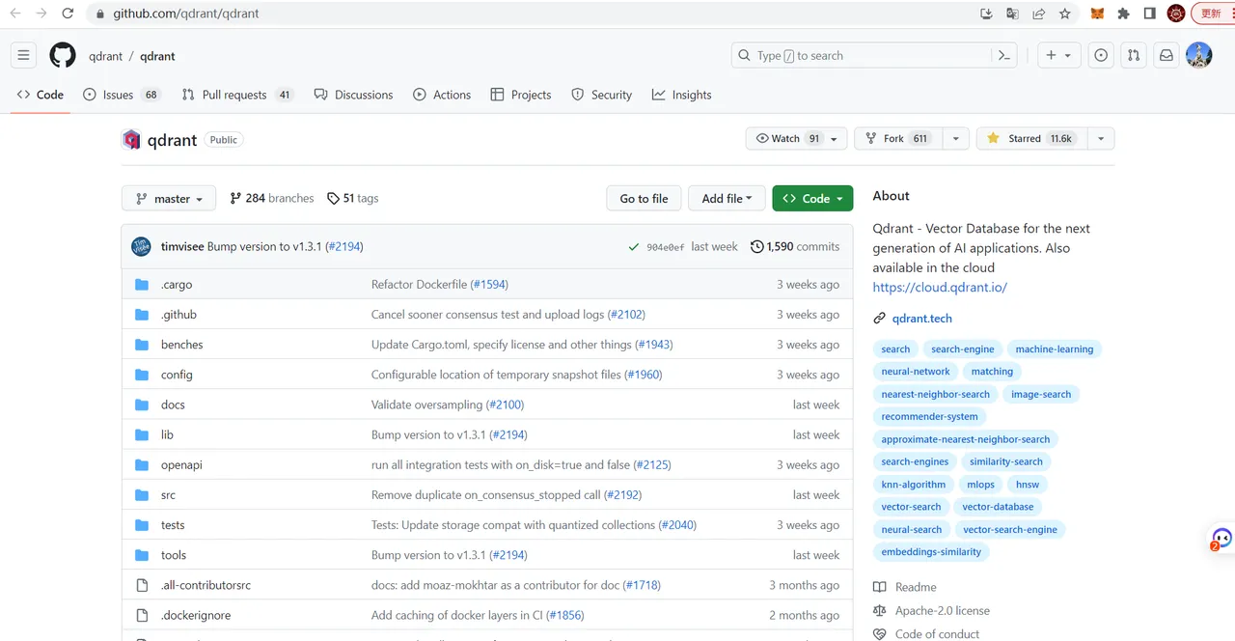Open the cloud.qdrant.io link in About
Image resolution: width=1235 pixels, height=641 pixels.
(940, 288)
